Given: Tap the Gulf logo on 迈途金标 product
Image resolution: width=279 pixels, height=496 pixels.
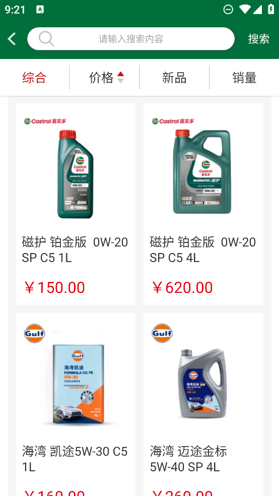Looking at the screenshot, I should coord(162,333).
